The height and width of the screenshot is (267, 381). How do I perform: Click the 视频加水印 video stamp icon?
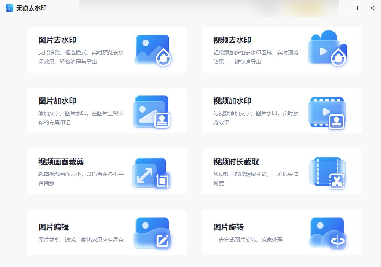(327, 111)
